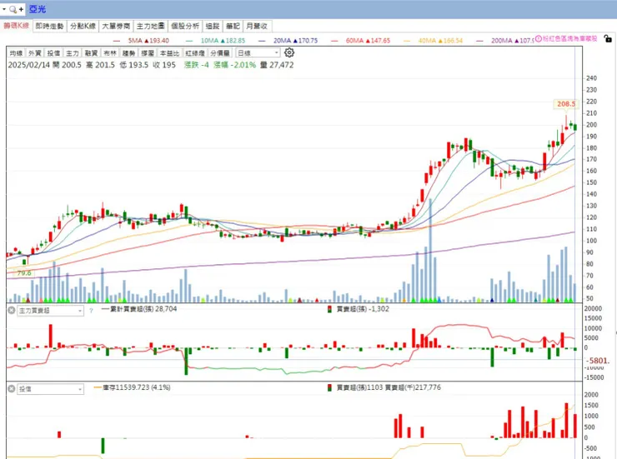Click the magnifier search icon
This screenshot has height=459, width=617.
click(x=13, y=9)
